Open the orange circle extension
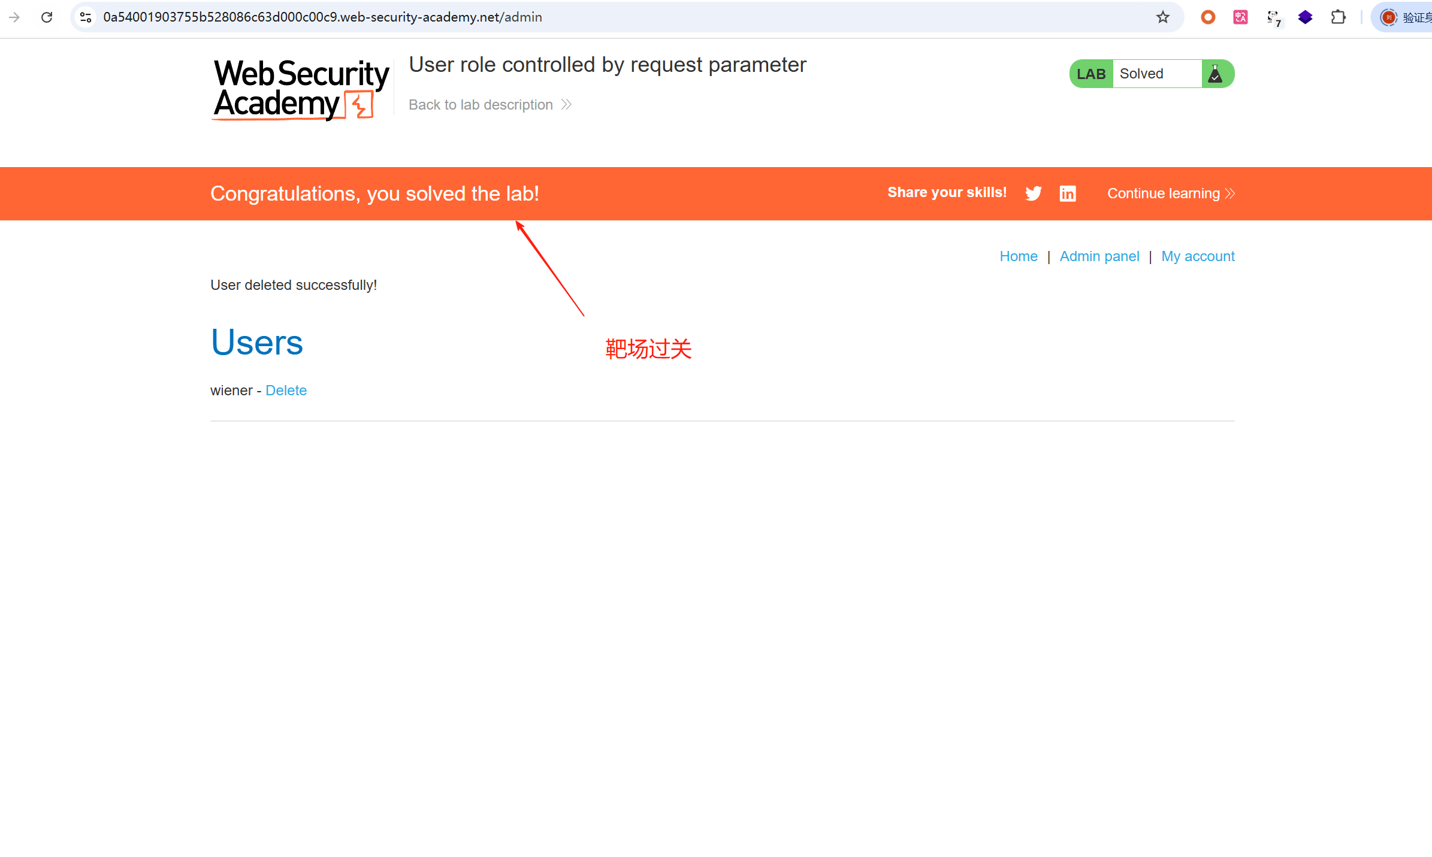The width and height of the screenshot is (1432, 857). point(1208,17)
